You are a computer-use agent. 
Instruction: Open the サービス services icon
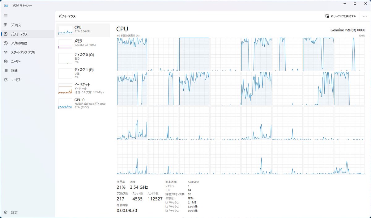pos(6,80)
